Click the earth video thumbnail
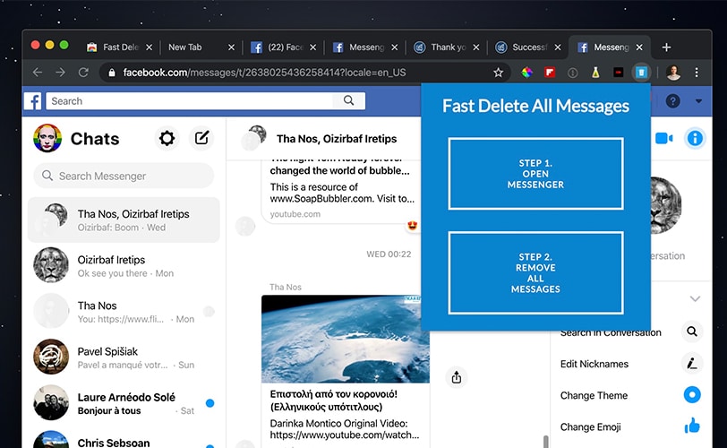The image size is (727, 448). click(x=346, y=339)
